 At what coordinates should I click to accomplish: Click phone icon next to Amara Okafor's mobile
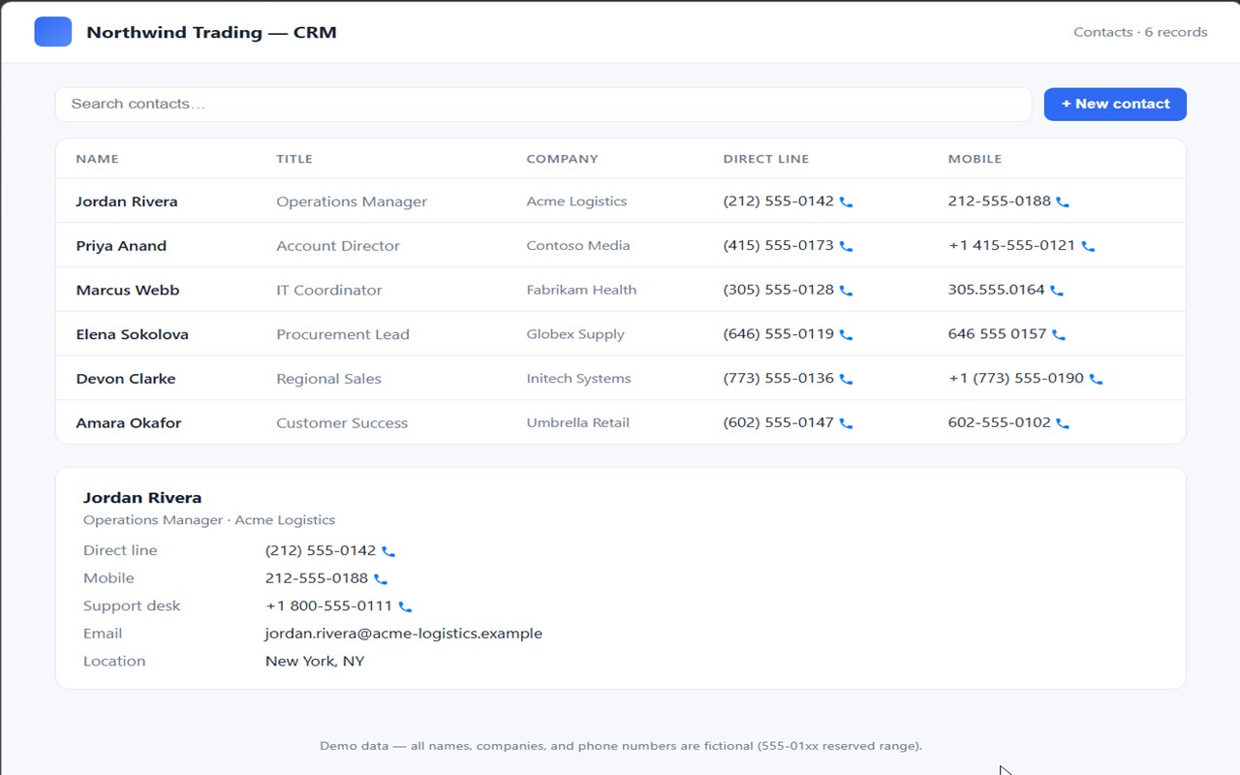pos(1063,423)
